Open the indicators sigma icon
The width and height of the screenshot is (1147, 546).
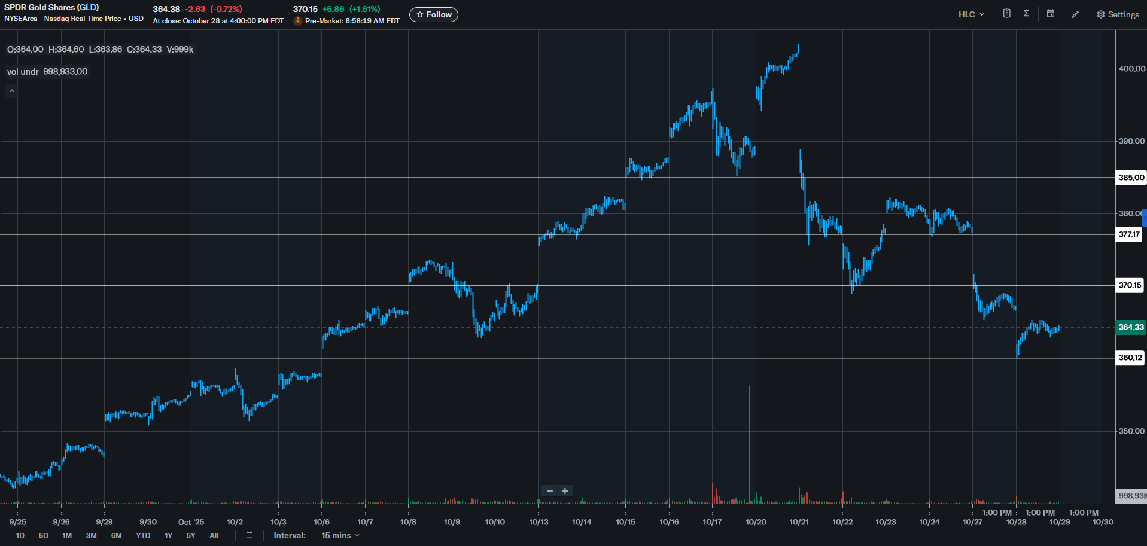pos(1026,14)
